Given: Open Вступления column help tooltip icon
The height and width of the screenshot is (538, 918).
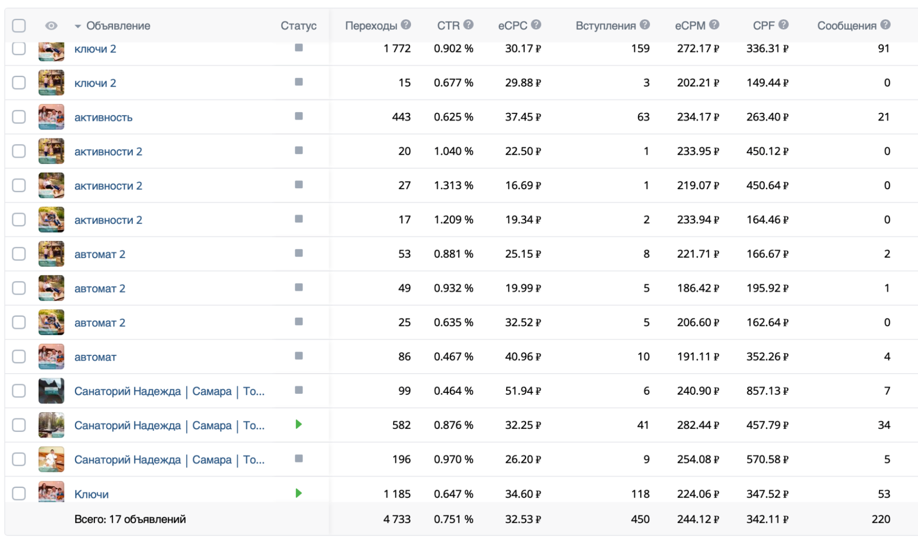Looking at the screenshot, I should [x=645, y=25].
